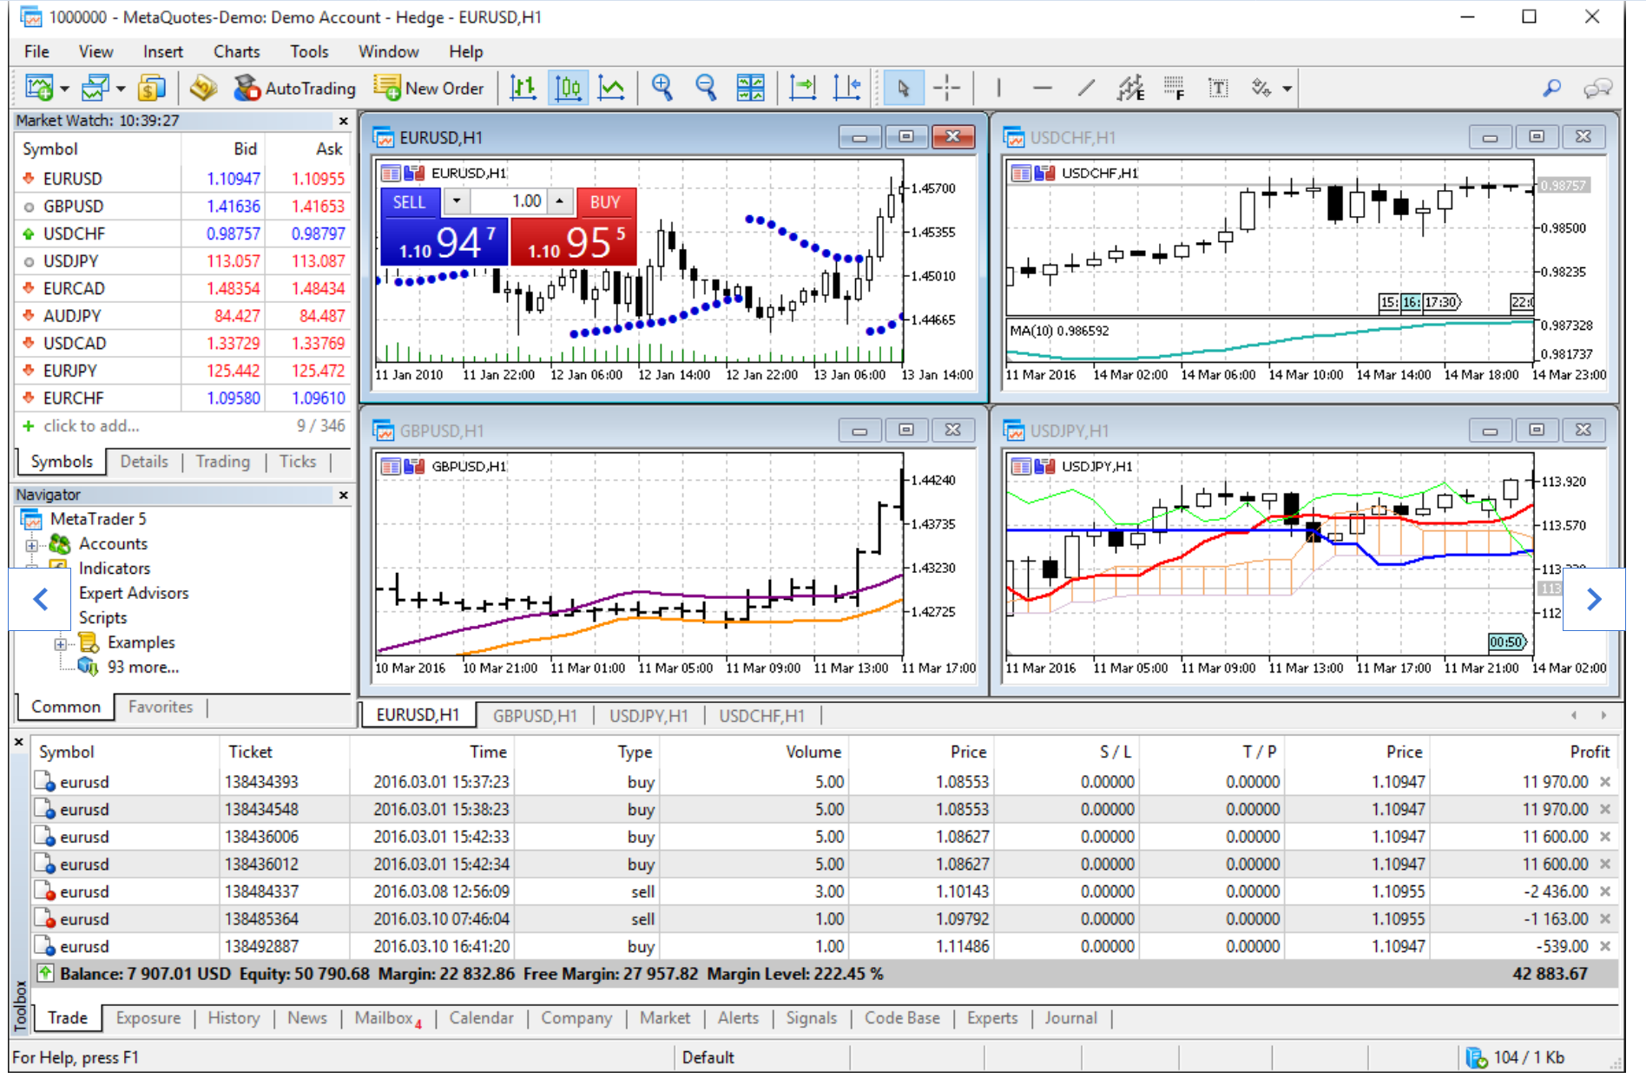Select USDCHF row in Market Watch
The width and height of the screenshot is (1646, 1085).
click(183, 233)
